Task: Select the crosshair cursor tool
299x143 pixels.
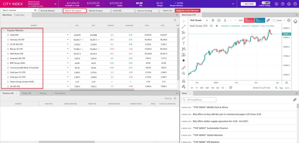Action: tap(184, 21)
